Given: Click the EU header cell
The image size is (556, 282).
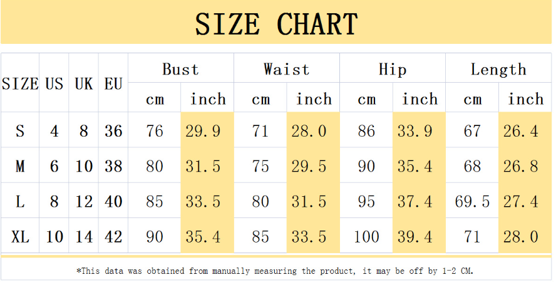Looking at the screenshot, I should click(113, 83).
